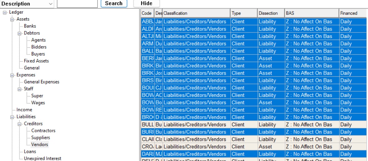This screenshot has height=161, width=368.
Task: Click BAS cell in DARI row
Action: click(312, 154)
